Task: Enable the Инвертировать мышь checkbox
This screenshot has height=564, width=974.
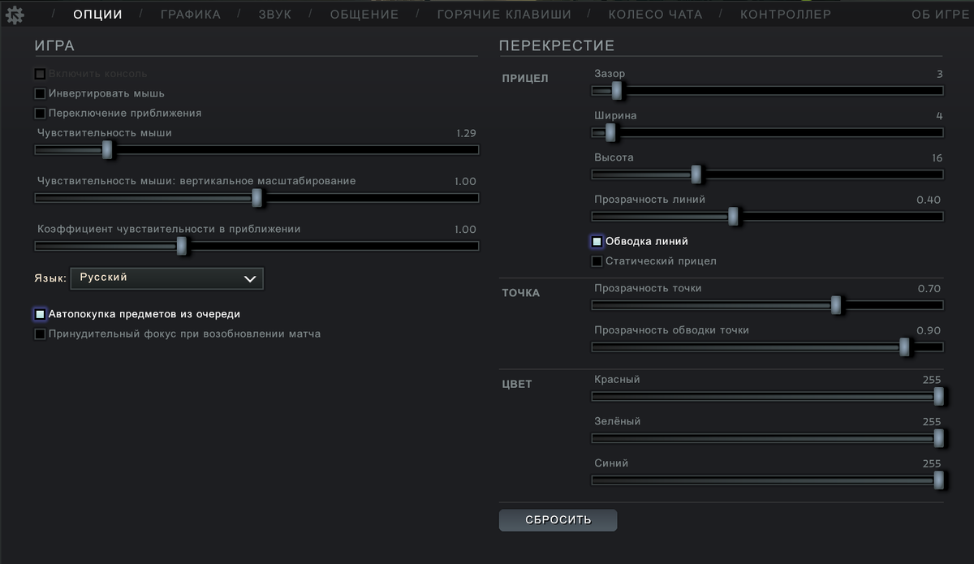Action: [40, 93]
